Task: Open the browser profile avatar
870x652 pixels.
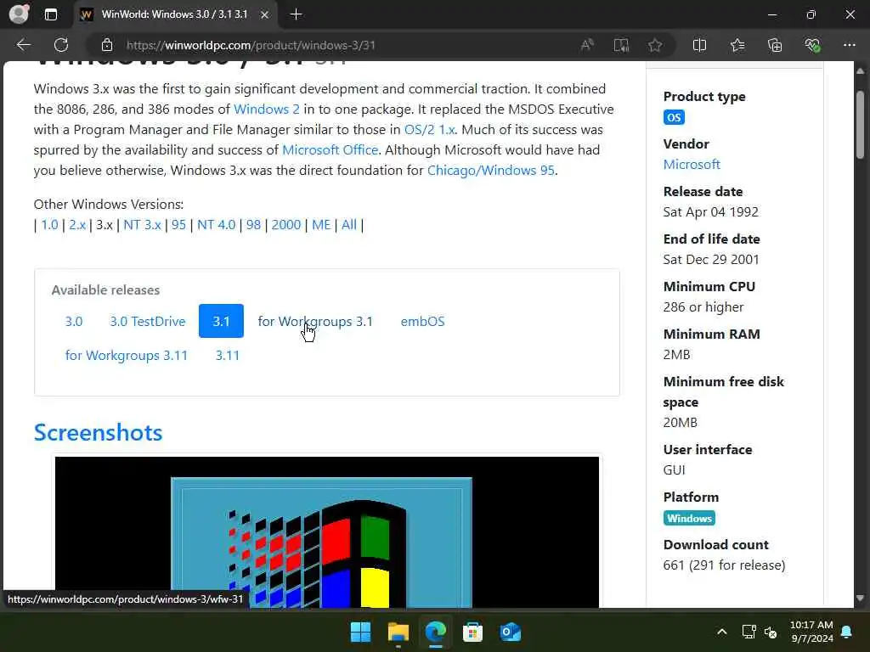Action: coord(19,14)
